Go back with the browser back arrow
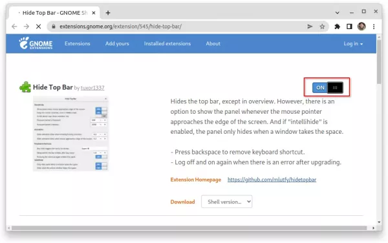The width and height of the screenshot is (388, 243). pos(14,26)
